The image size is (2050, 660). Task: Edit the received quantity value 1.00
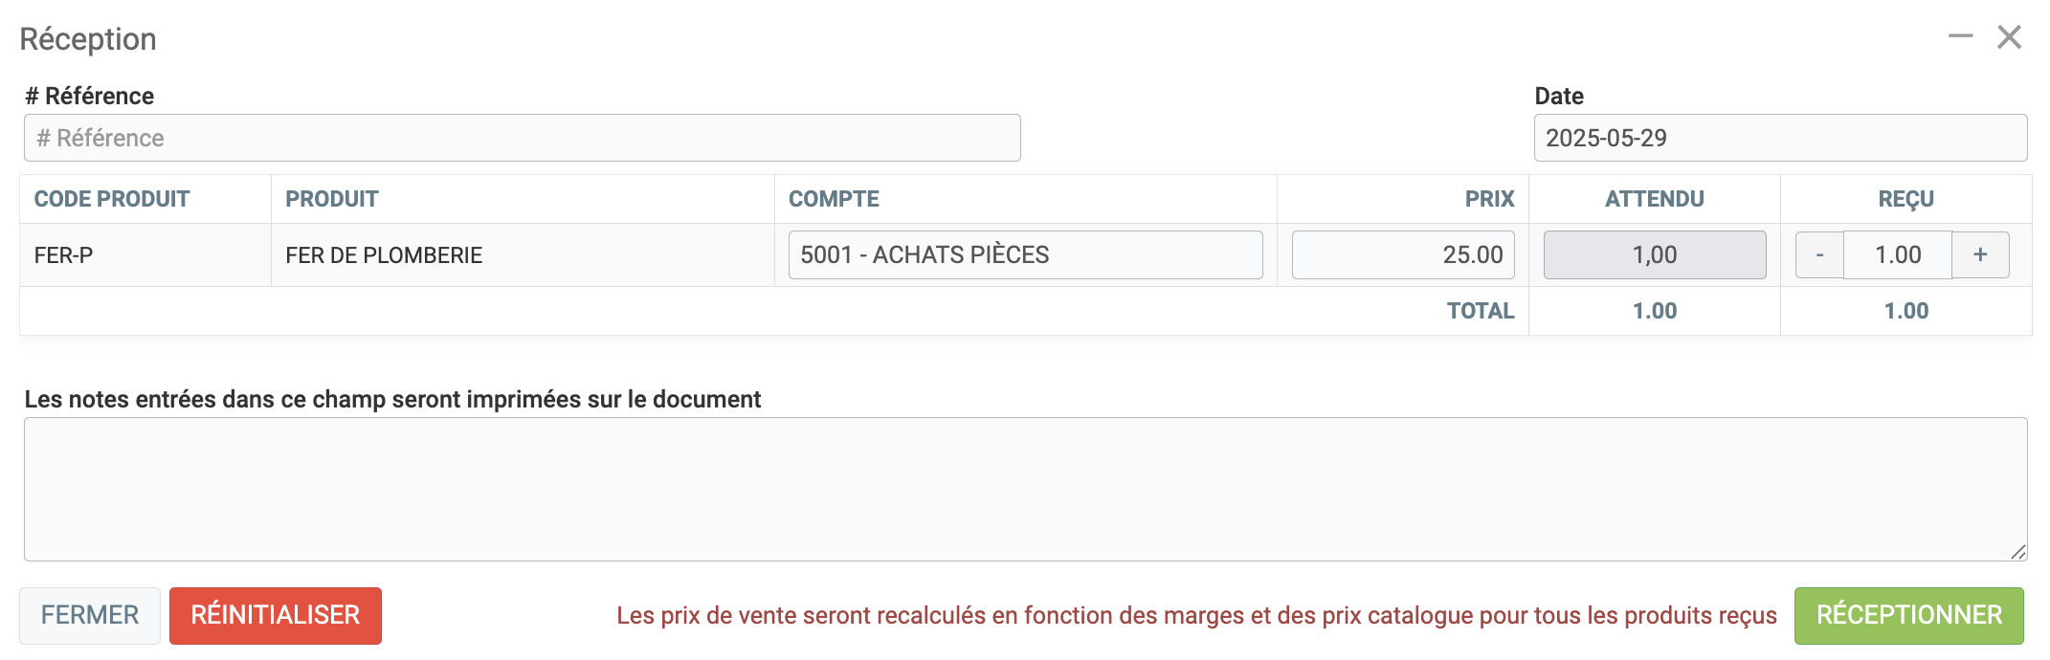(1897, 255)
